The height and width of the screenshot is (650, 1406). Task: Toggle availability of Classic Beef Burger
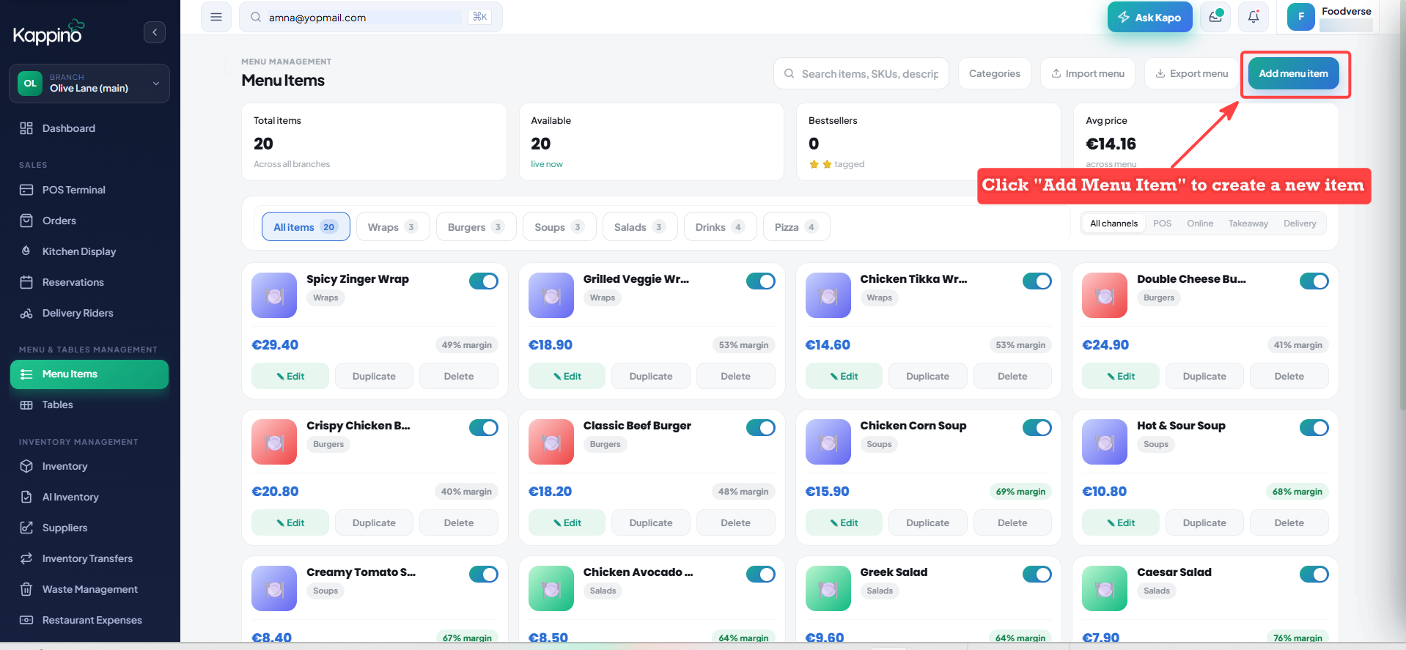pyautogui.click(x=761, y=428)
